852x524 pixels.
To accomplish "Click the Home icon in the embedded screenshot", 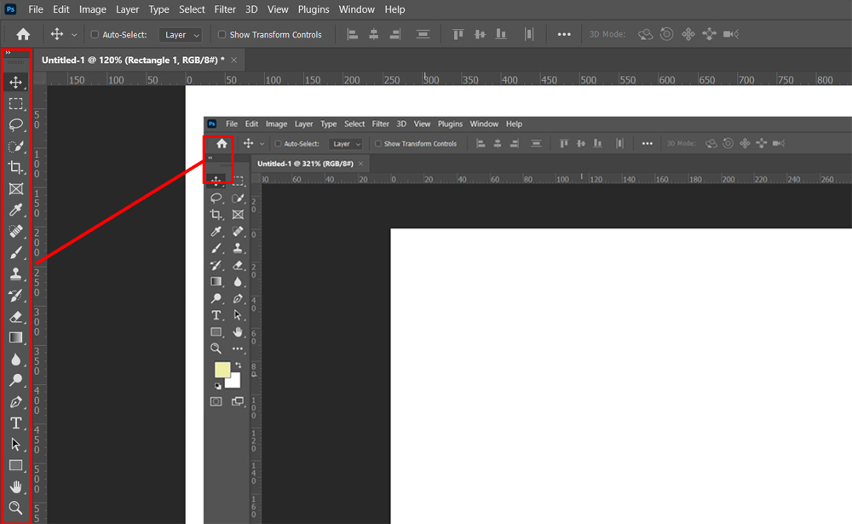I will 222,143.
